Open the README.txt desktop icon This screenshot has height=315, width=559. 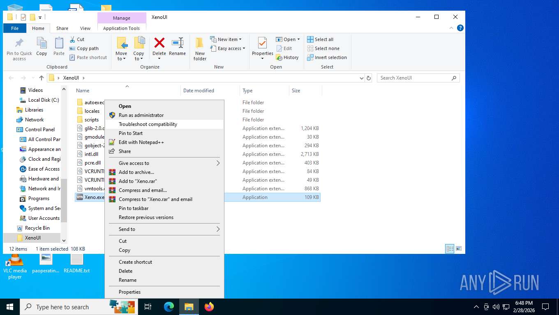[x=76, y=263]
